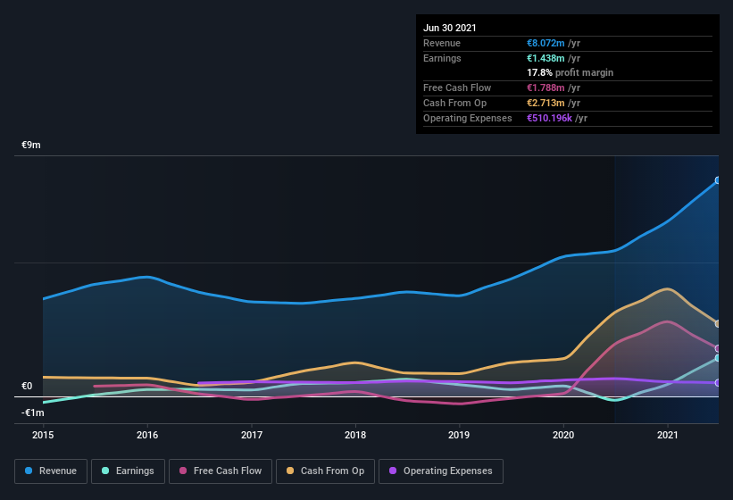Click the €8.072m revenue value
The image size is (733, 500).
546,43
